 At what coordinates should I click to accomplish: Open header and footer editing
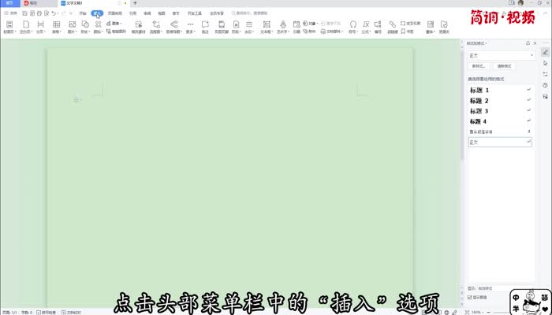coord(222,27)
